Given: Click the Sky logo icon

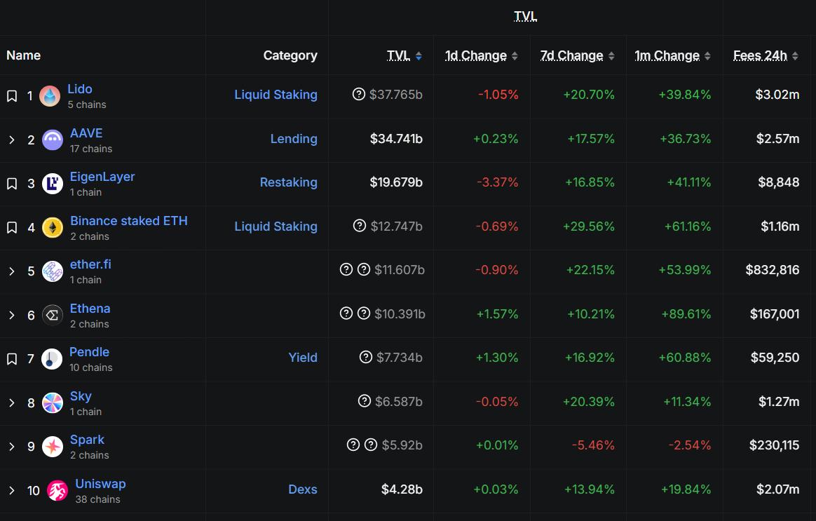Looking at the screenshot, I should [53, 402].
